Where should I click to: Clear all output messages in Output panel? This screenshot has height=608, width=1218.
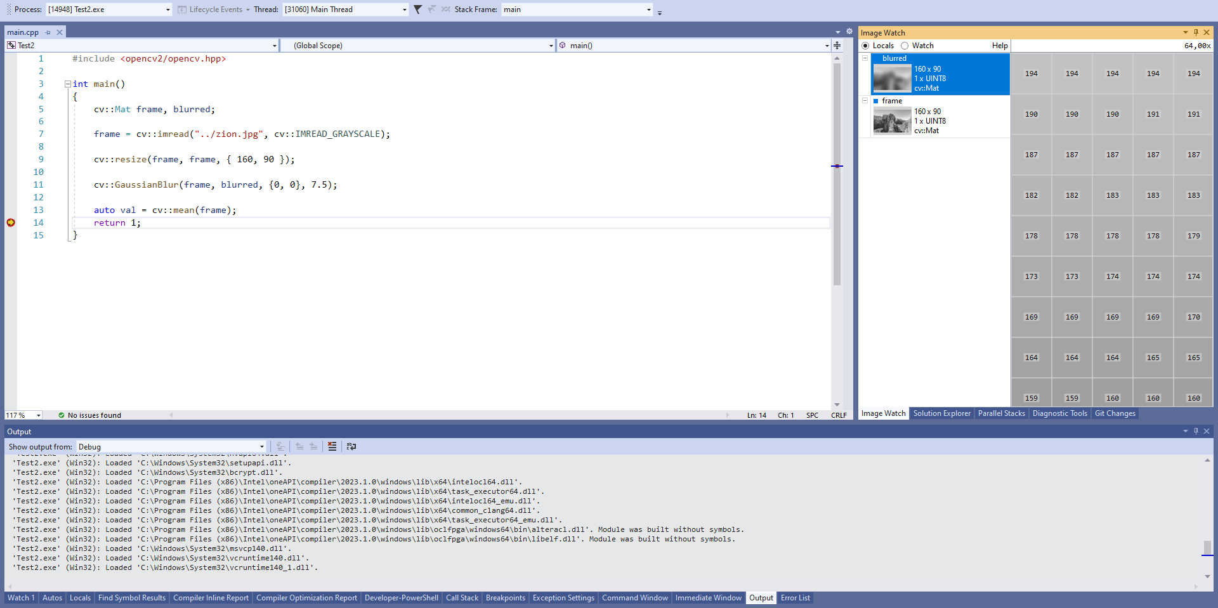332,446
